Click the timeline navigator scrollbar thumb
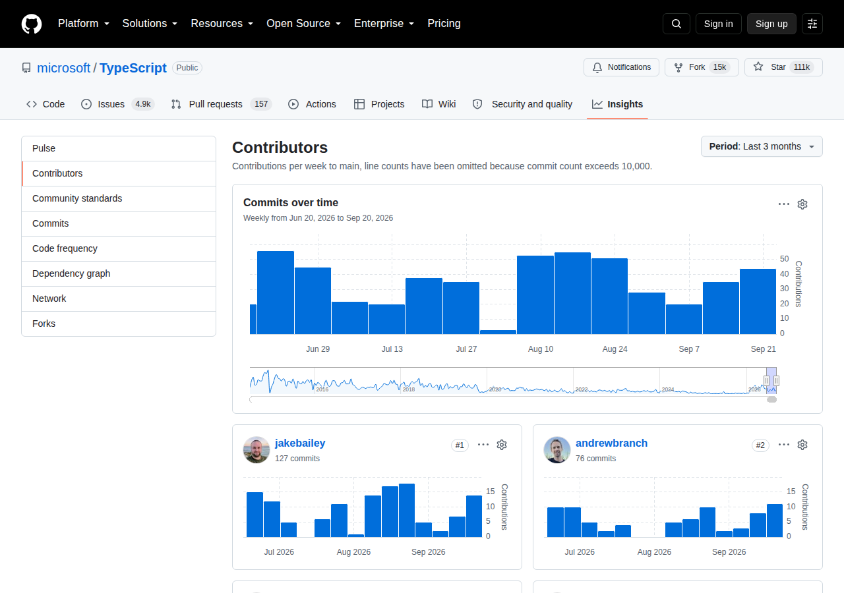Image resolution: width=844 pixels, height=593 pixels. click(772, 399)
